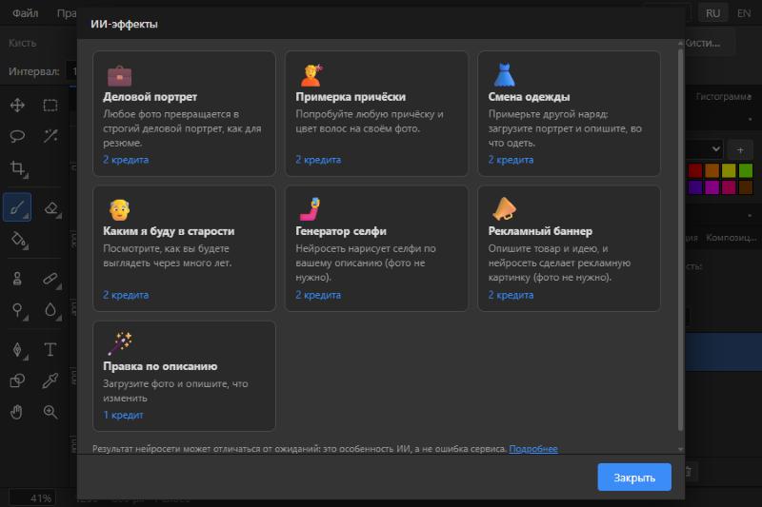Open the Файл menu
Screen dimensions: 762x507
point(26,13)
